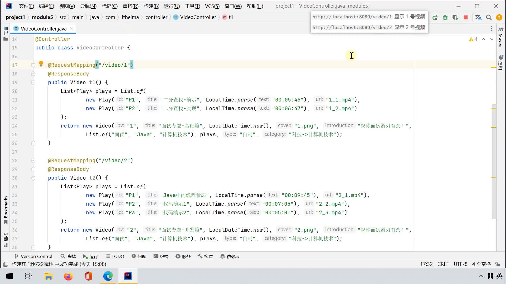Collapse the annotation fold at line 17

pyautogui.click(x=33, y=65)
